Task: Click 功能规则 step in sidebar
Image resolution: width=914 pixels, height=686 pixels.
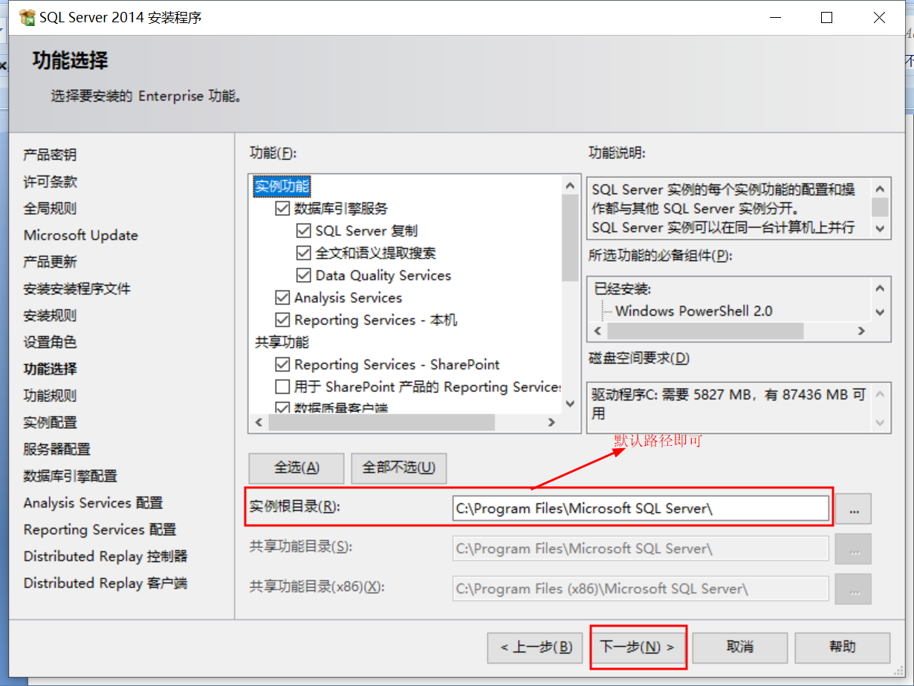Action: [50, 396]
